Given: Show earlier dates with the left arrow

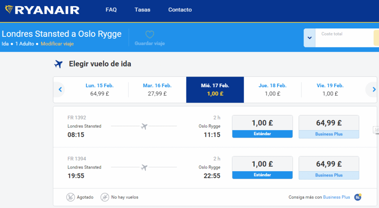Looking at the screenshot, I should (60, 90).
